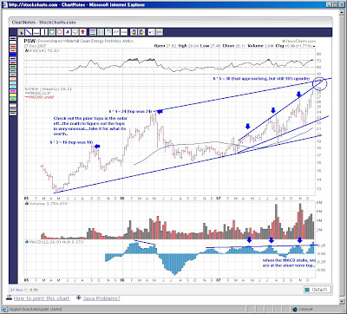Click the Internet zone in status bar
347x314 pixels.
(x=303, y=309)
